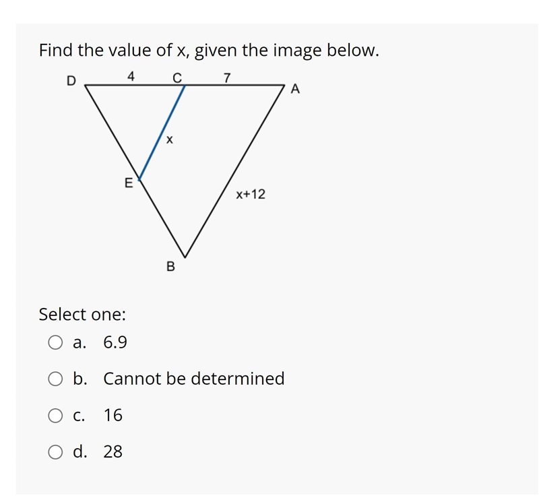Click vertex label A in the diagram
Screen dimensions: 539x498
click(x=295, y=89)
